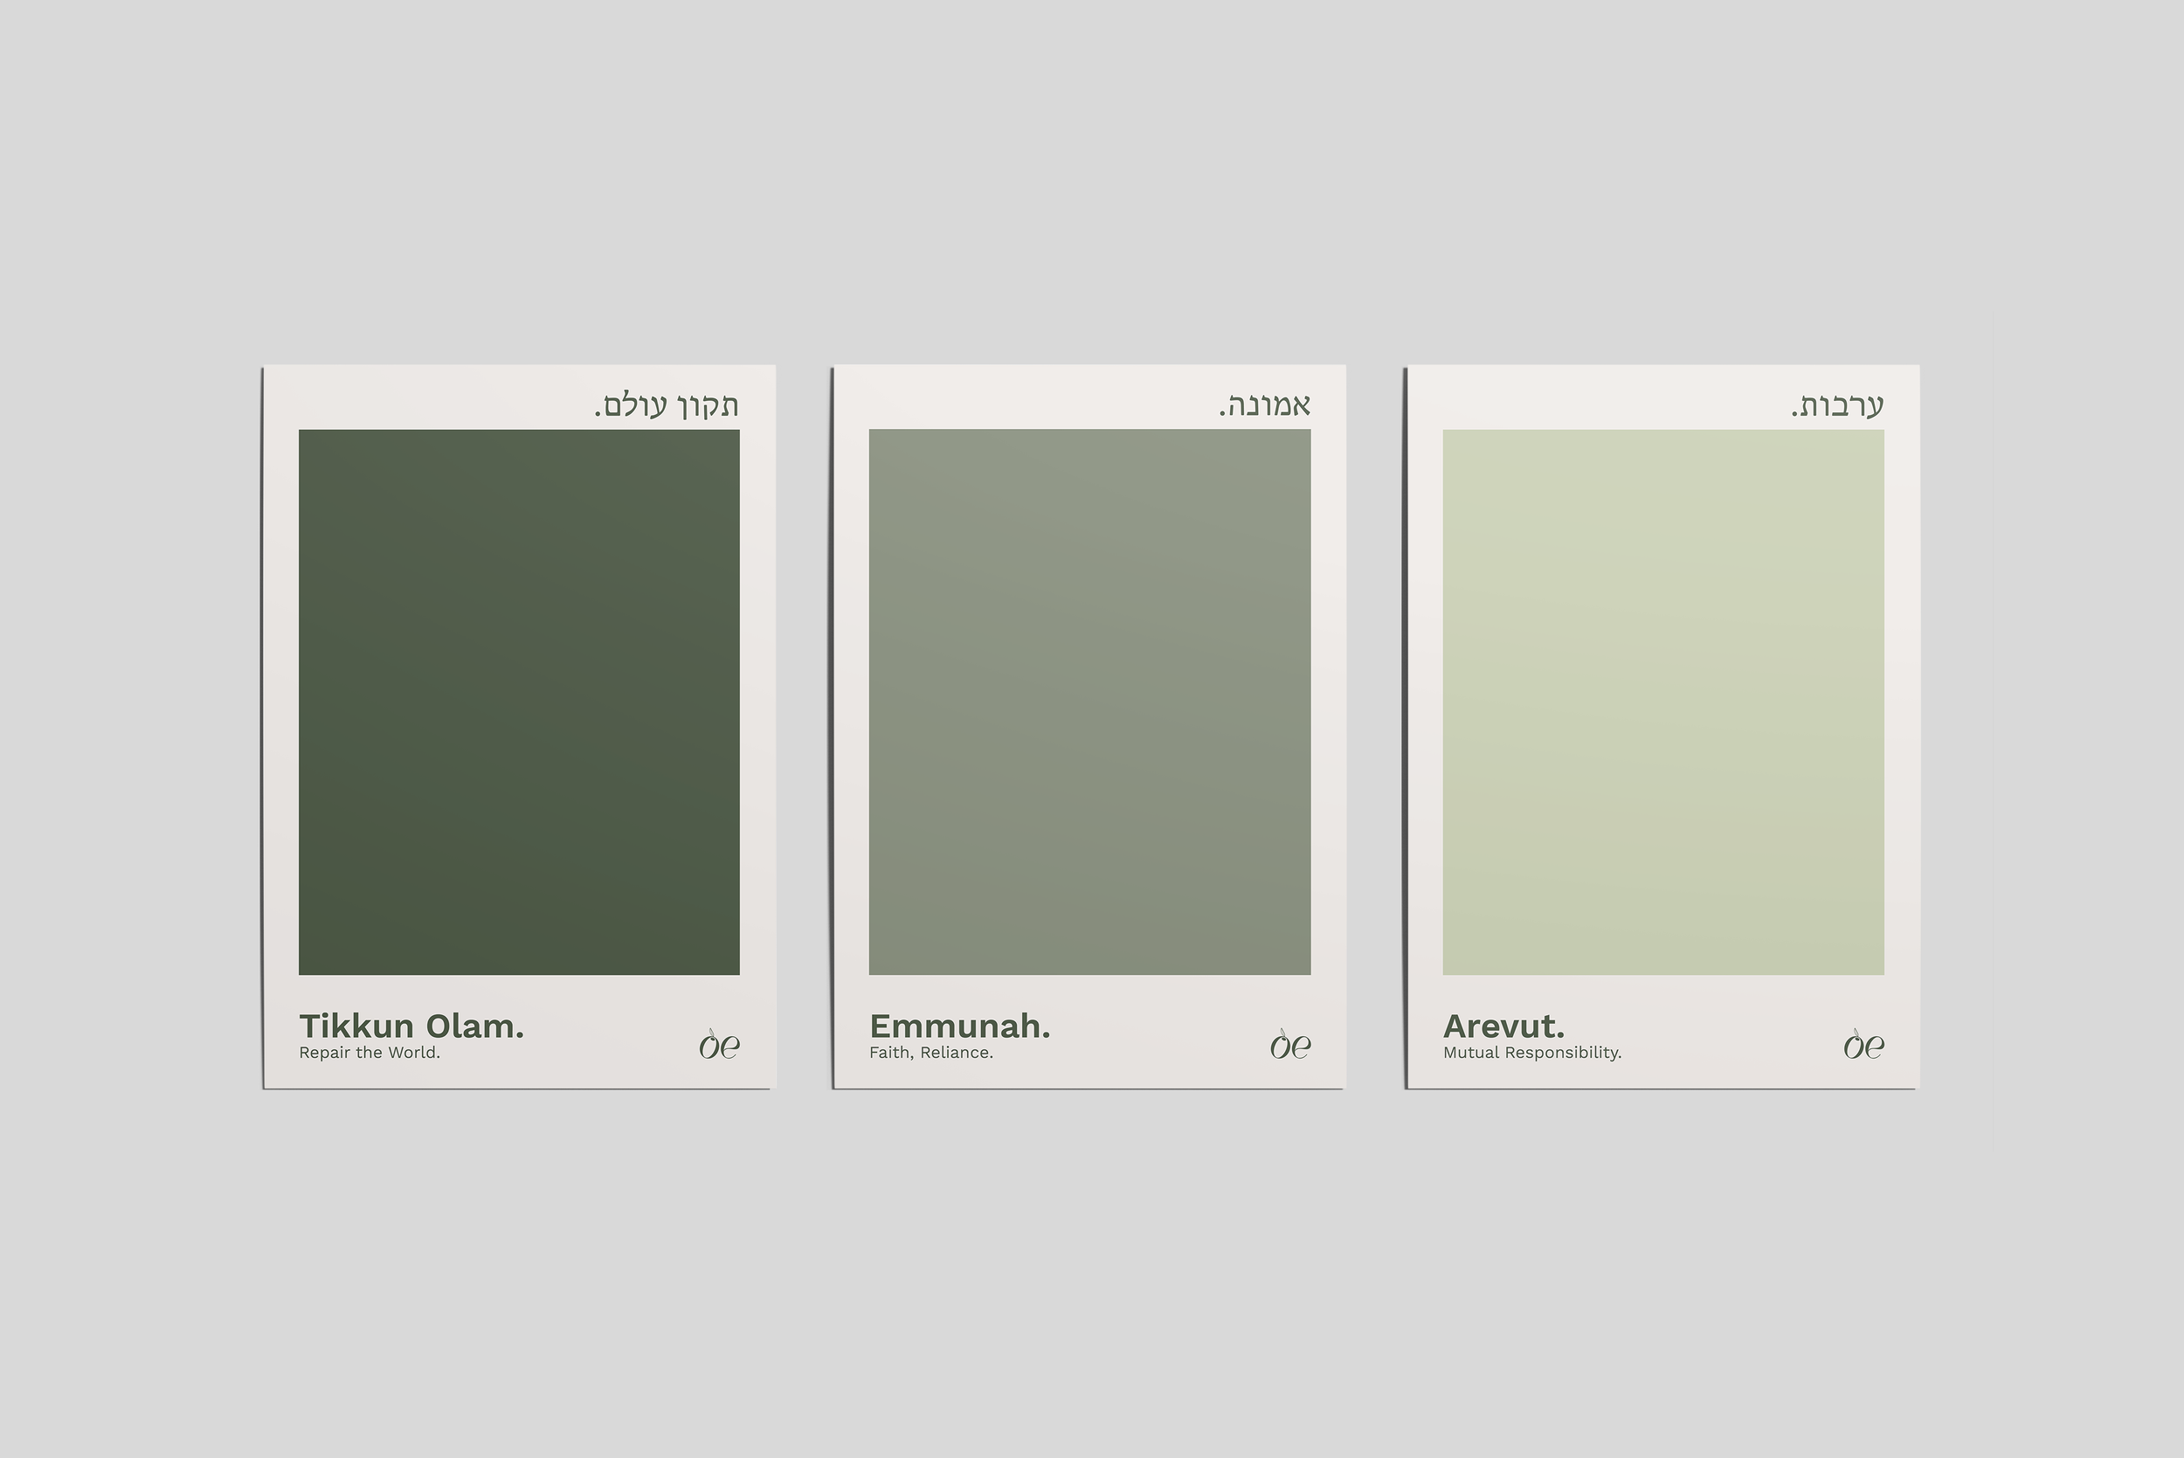
Task: Click the "Mutual Responsibility." subtitle
Action: coord(1531,1053)
